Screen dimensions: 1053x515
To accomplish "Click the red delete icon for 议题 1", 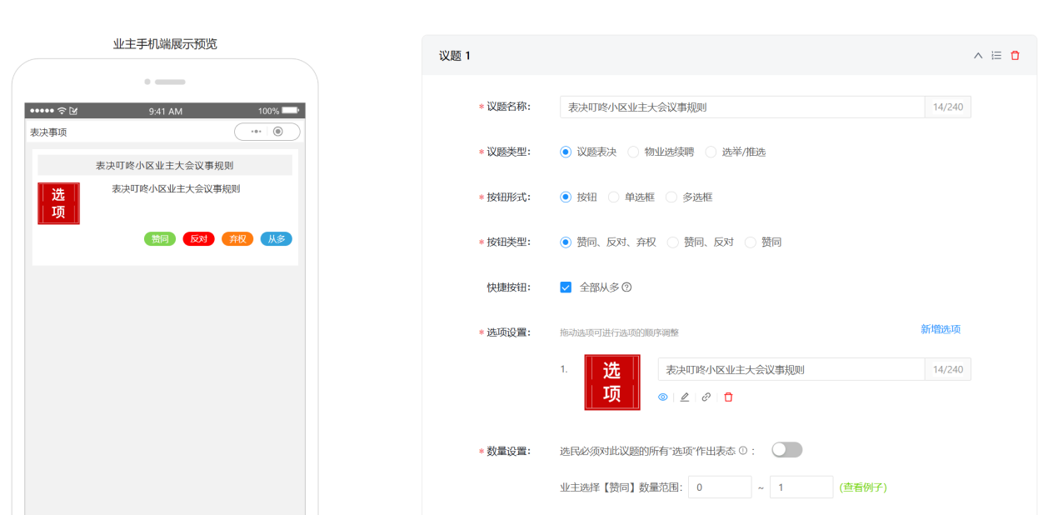I will (x=1015, y=56).
